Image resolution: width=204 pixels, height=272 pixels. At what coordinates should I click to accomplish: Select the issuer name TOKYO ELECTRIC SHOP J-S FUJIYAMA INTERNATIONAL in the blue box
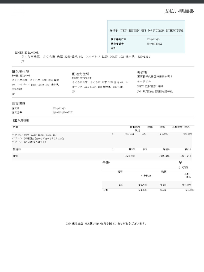coord(152,31)
